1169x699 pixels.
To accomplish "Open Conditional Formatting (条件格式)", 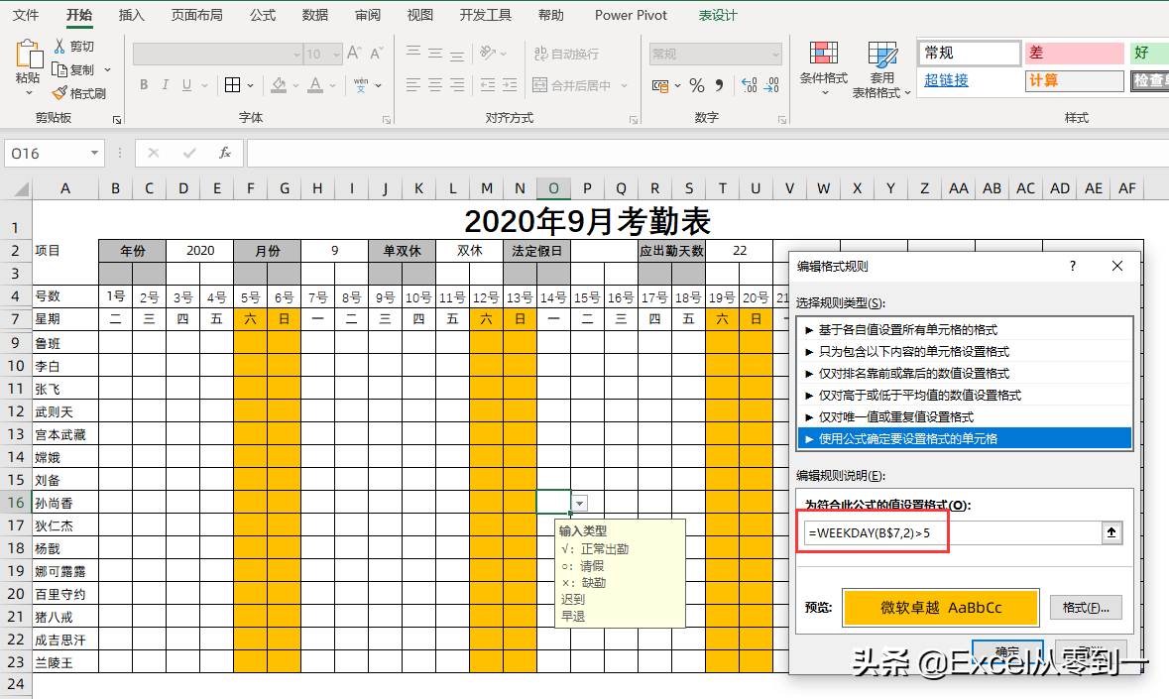I will click(x=824, y=68).
